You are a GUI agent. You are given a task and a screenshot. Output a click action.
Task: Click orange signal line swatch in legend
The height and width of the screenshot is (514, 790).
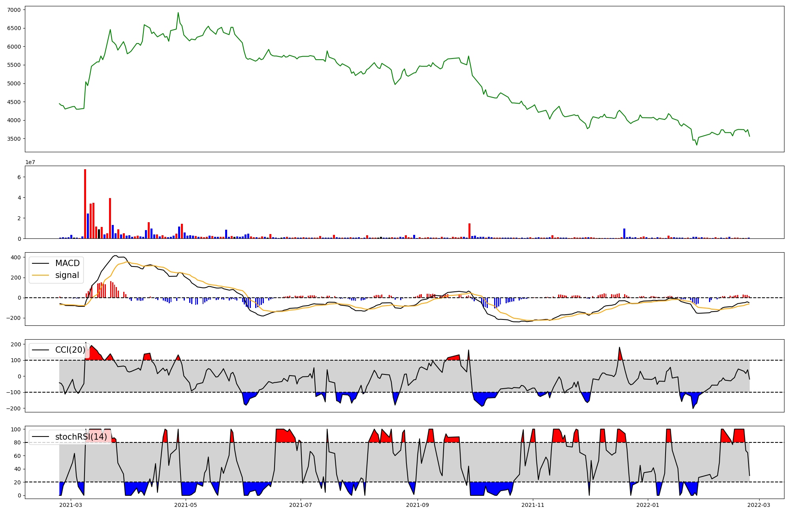(x=41, y=275)
